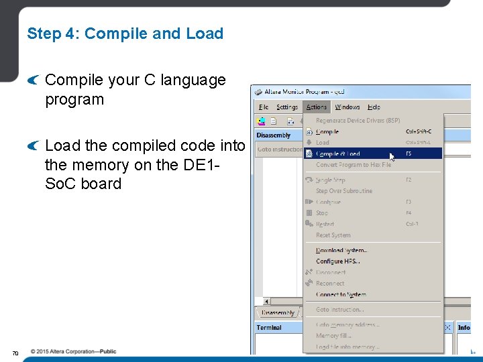Click the third toolbar icon with grid page
483x362 pixels.
pyautogui.click(x=290, y=121)
